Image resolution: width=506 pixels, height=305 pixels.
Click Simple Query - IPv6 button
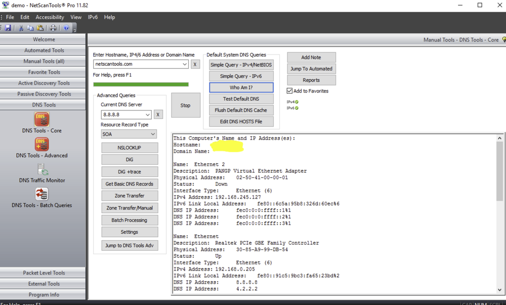[241, 76]
